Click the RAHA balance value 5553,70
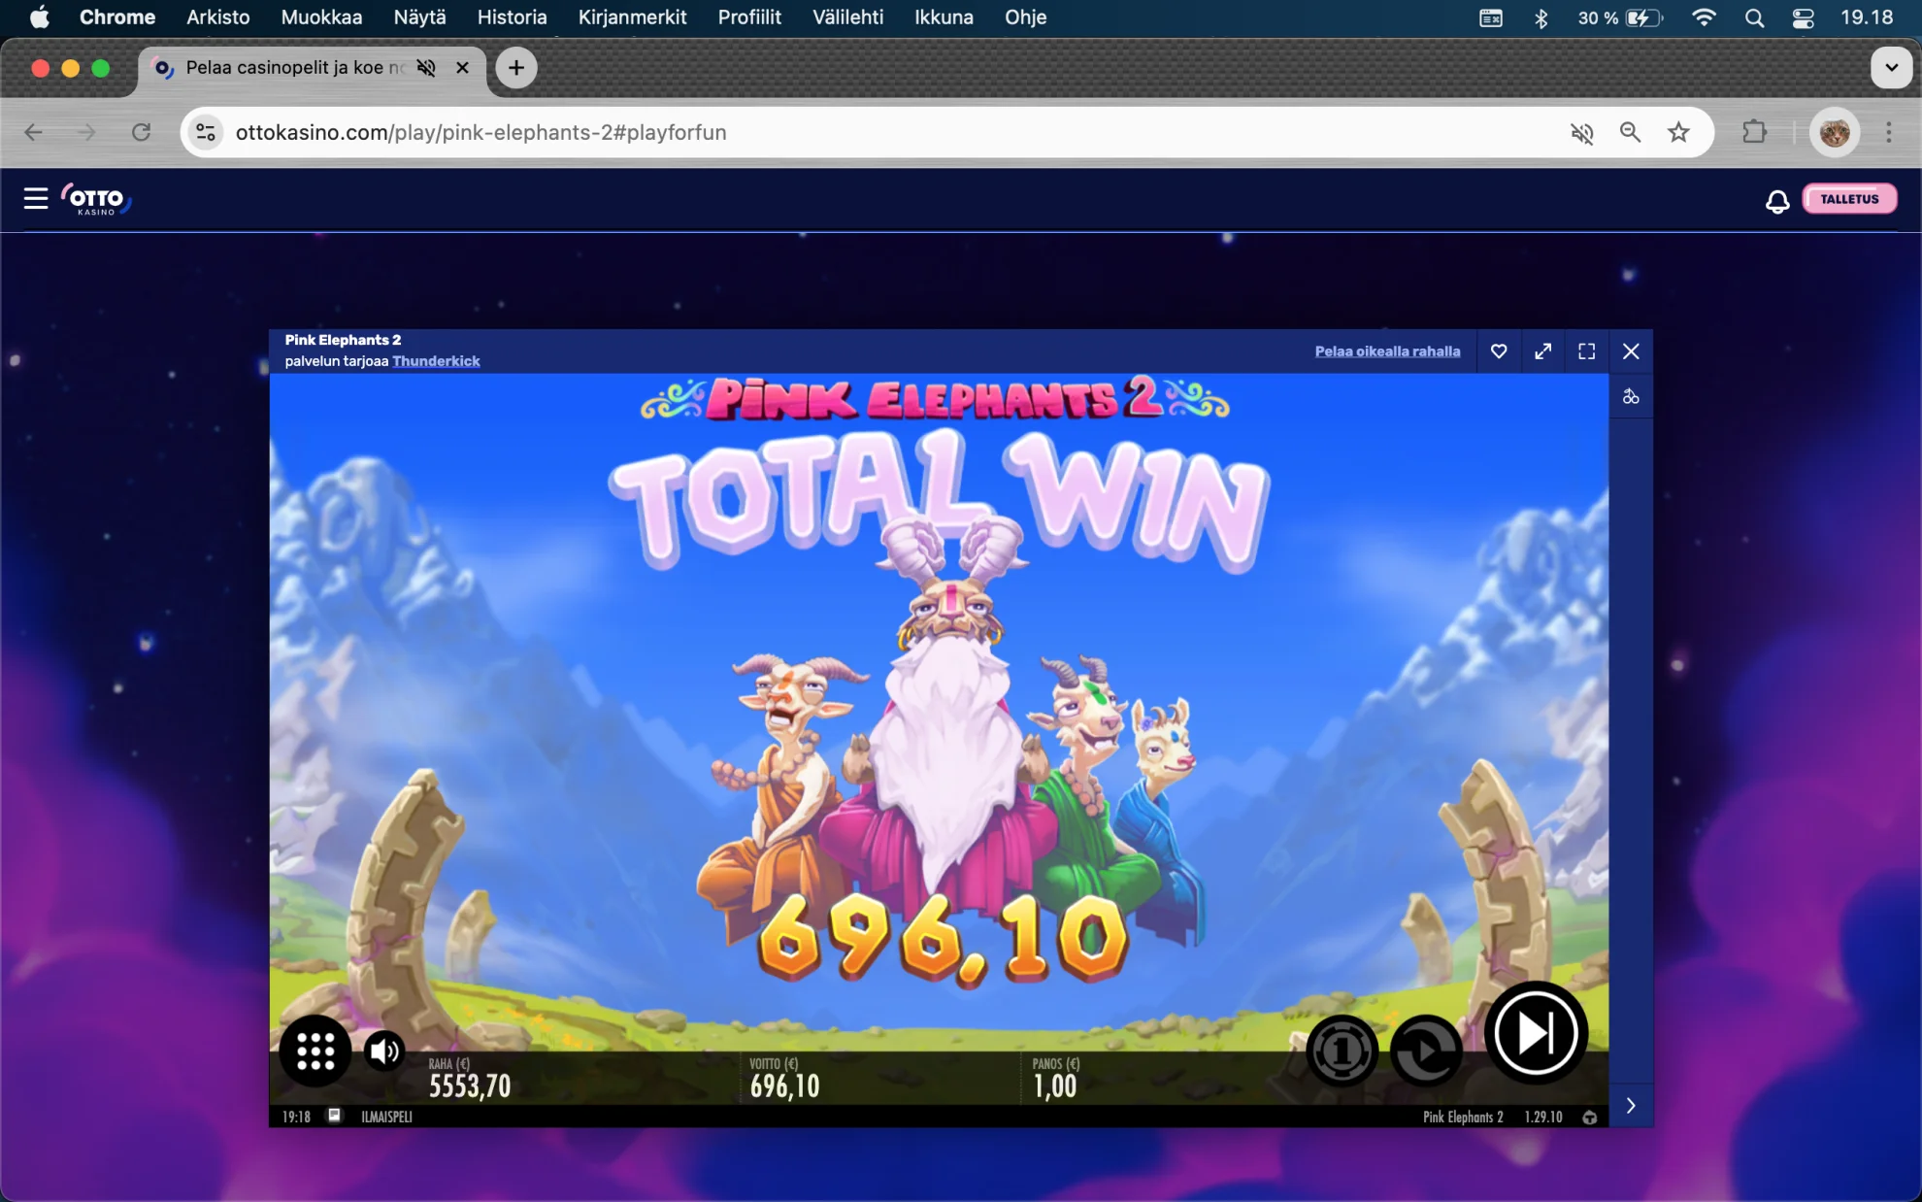The image size is (1922, 1202). tap(470, 1085)
